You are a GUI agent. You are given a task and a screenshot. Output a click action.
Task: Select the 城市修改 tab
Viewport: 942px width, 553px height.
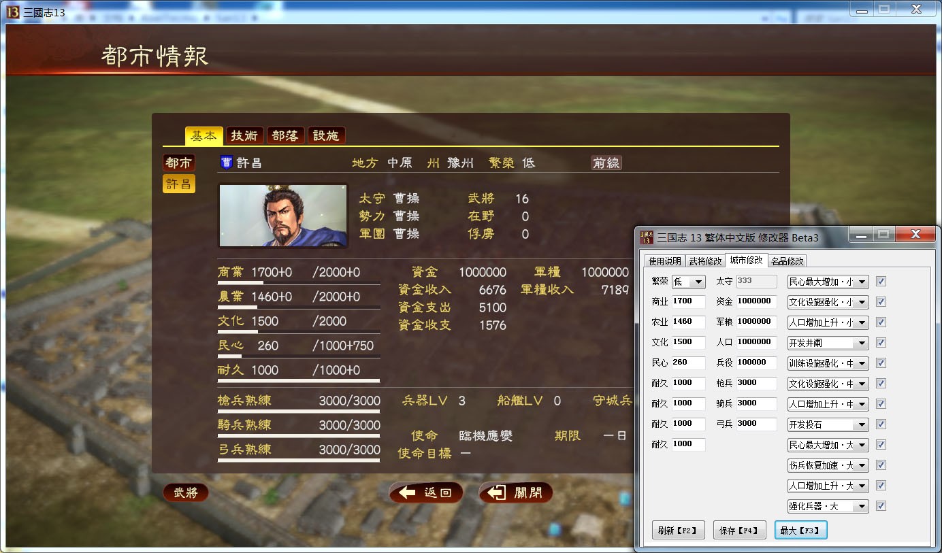pos(747,260)
